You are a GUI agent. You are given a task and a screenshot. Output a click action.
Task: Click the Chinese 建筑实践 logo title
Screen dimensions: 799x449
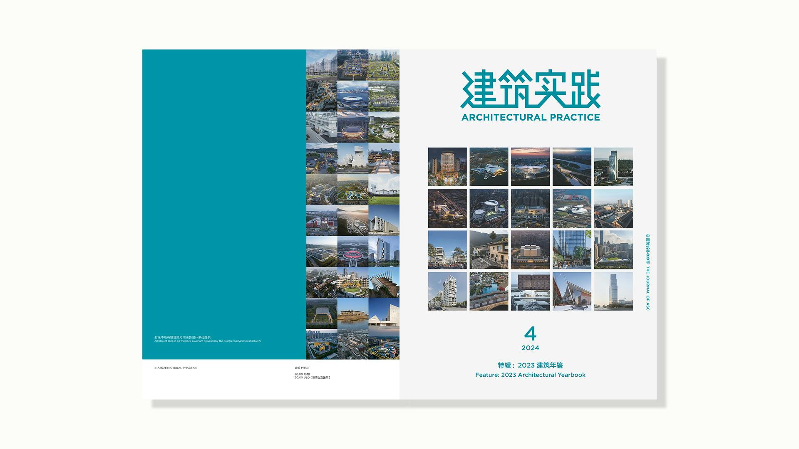pyautogui.click(x=531, y=89)
